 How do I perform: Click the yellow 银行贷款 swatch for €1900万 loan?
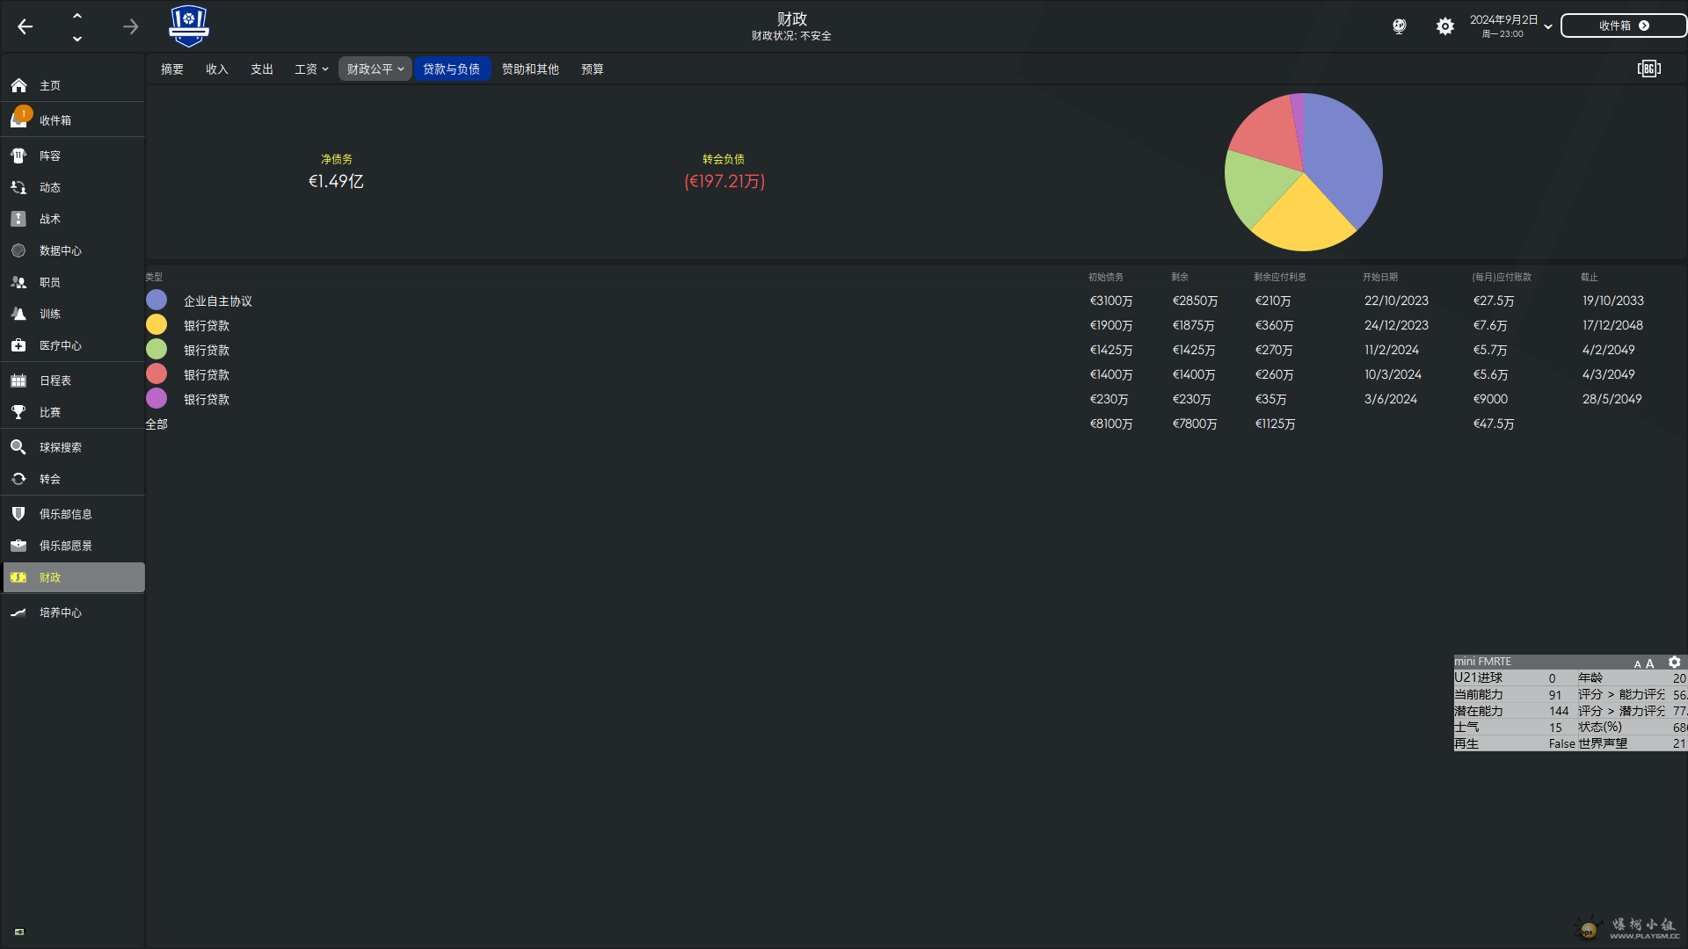click(x=156, y=325)
